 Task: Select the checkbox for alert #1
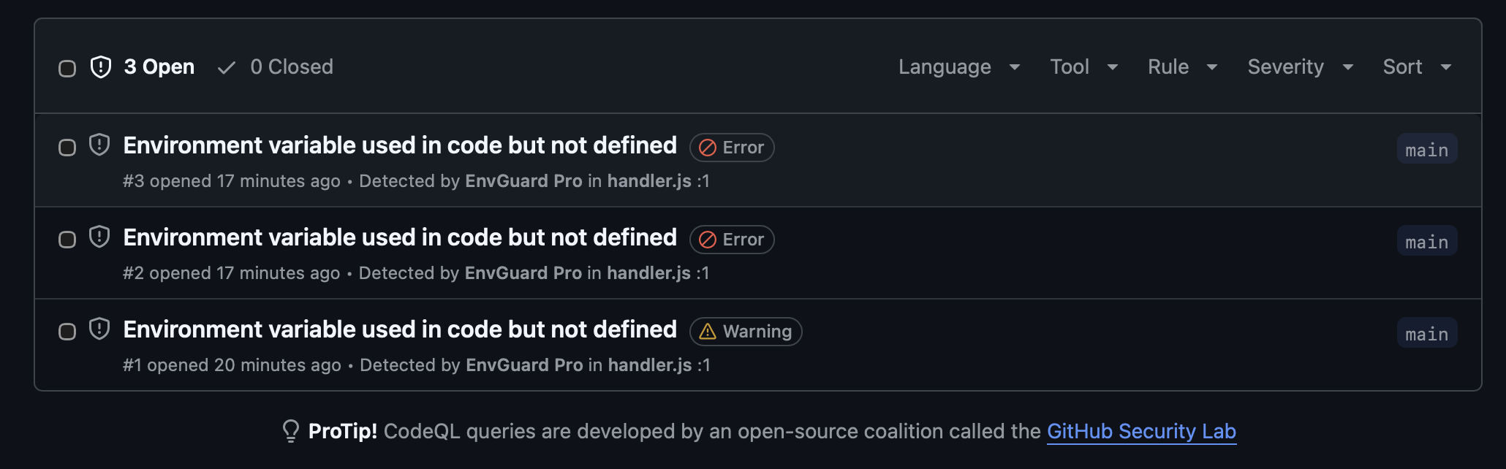[67, 331]
